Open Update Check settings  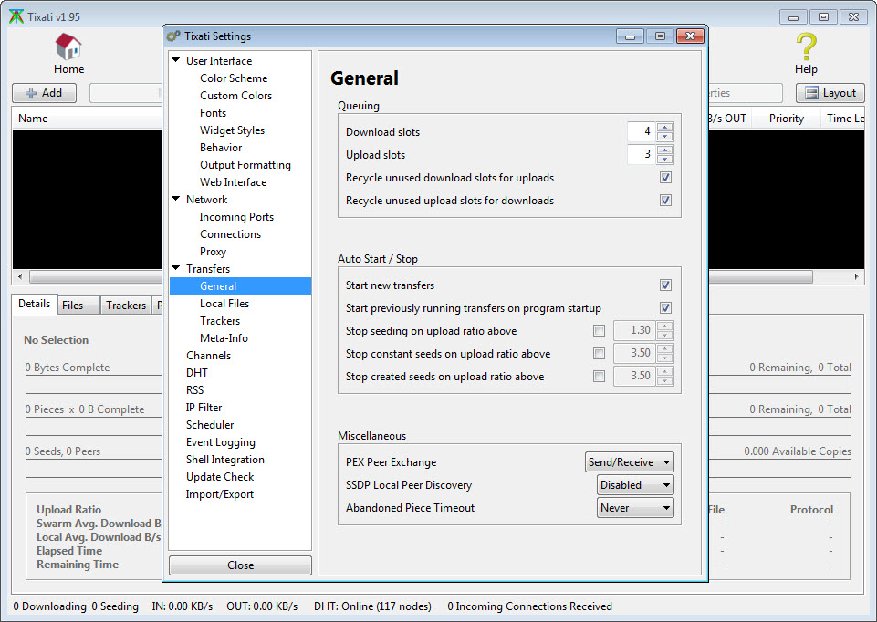(220, 477)
